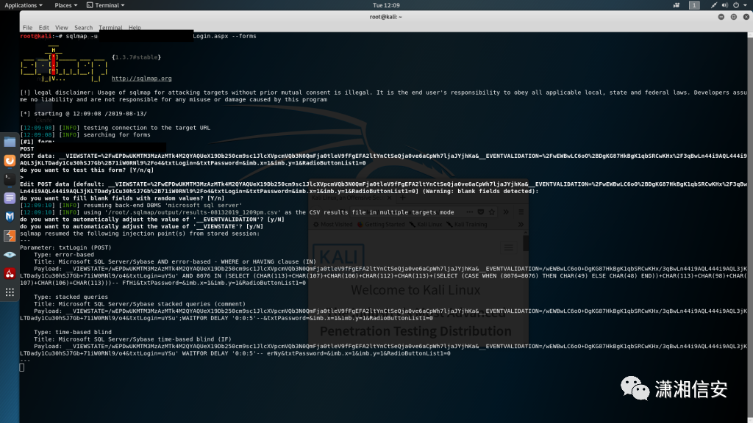Open the Edit menu
The width and height of the screenshot is (753, 423).
pyautogui.click(x=43, y=28)
